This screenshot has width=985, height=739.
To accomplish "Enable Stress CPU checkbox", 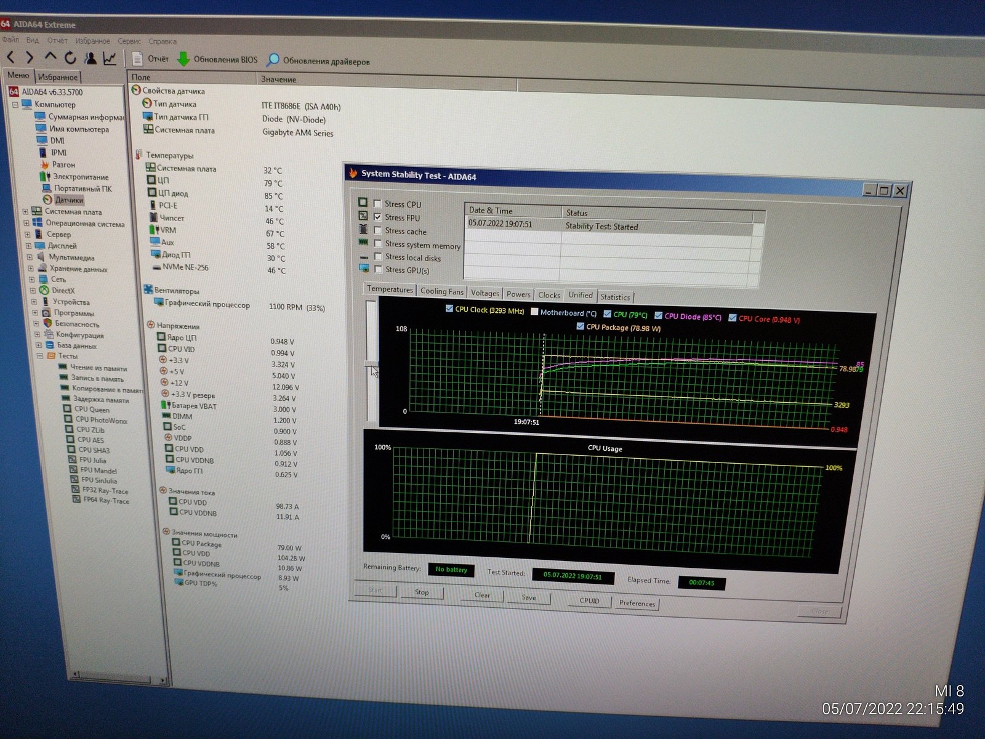I will pos(377,204).
